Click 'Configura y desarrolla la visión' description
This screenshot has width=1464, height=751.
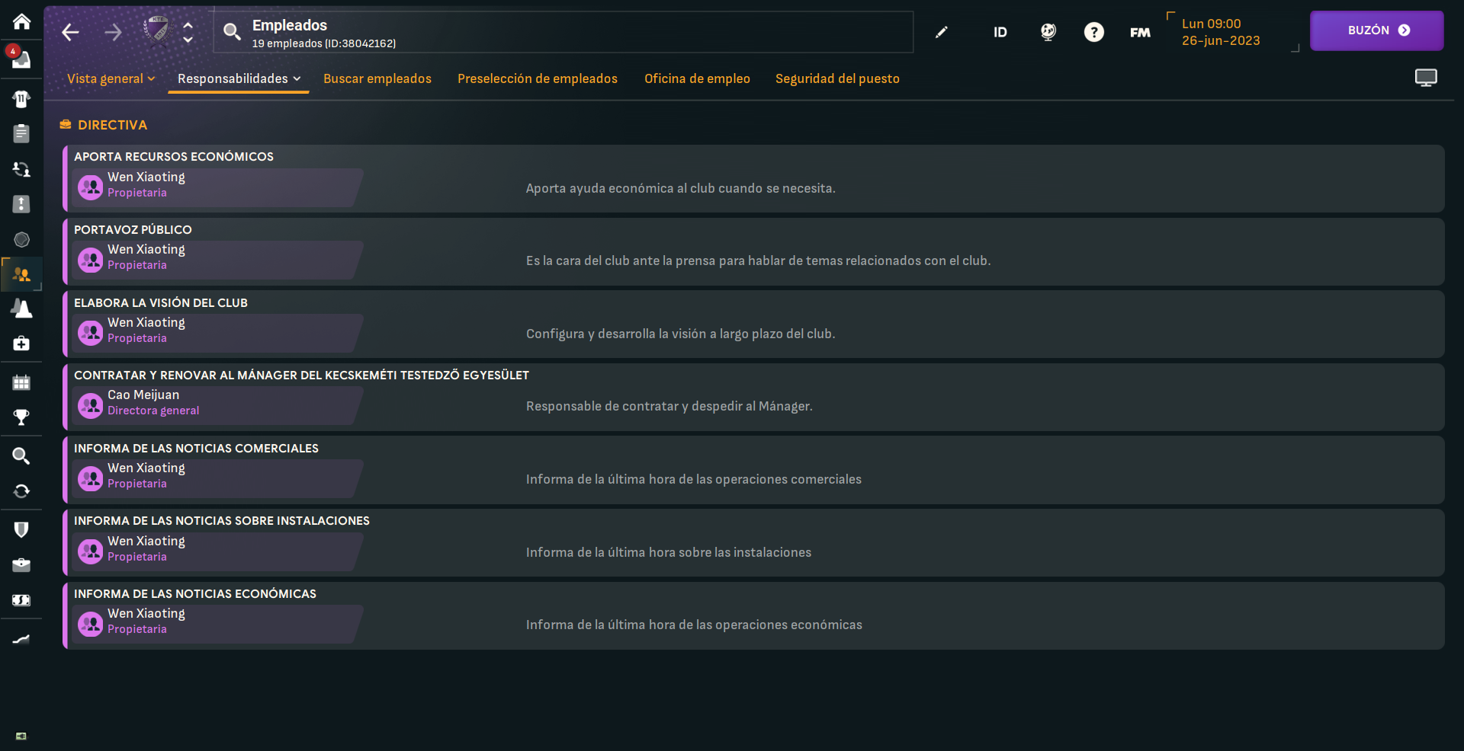click(x=680, y=334)
